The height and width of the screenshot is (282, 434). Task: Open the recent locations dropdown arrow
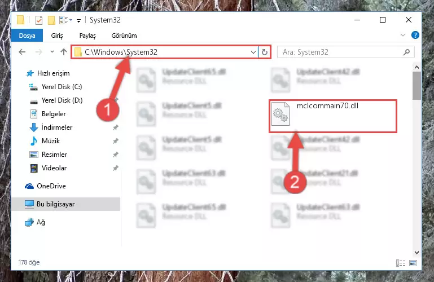[x=52, y=52]
